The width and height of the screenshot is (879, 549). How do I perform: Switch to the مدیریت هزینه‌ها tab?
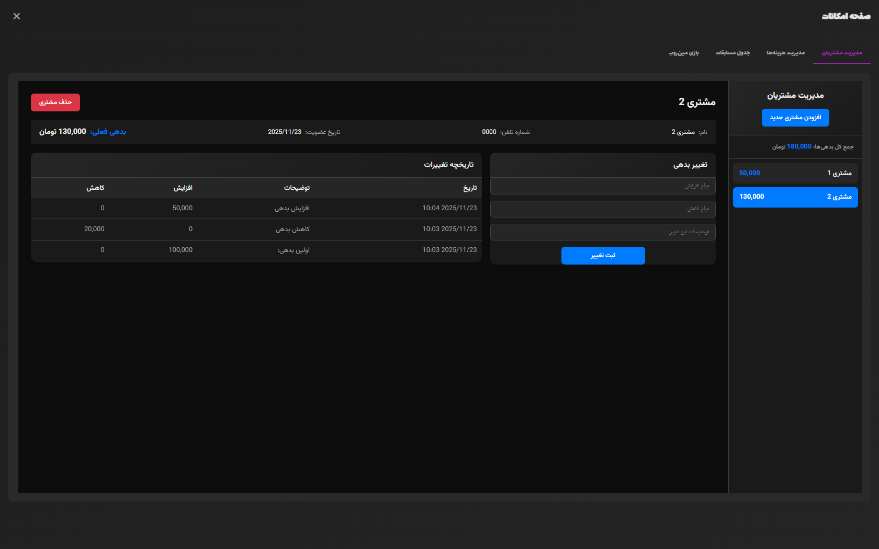785,53
